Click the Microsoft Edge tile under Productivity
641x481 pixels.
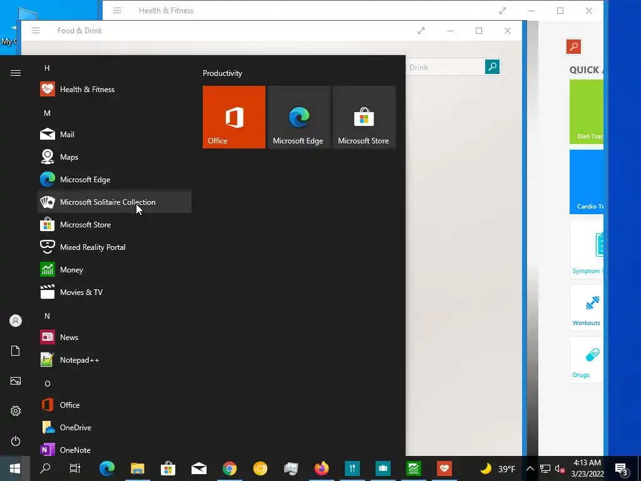[299, 117]
